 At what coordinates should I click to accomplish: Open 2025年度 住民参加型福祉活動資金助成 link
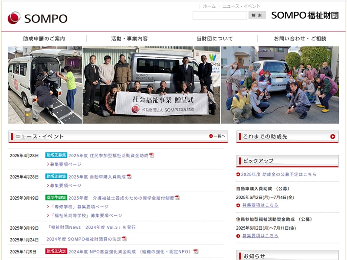[108, 156]
